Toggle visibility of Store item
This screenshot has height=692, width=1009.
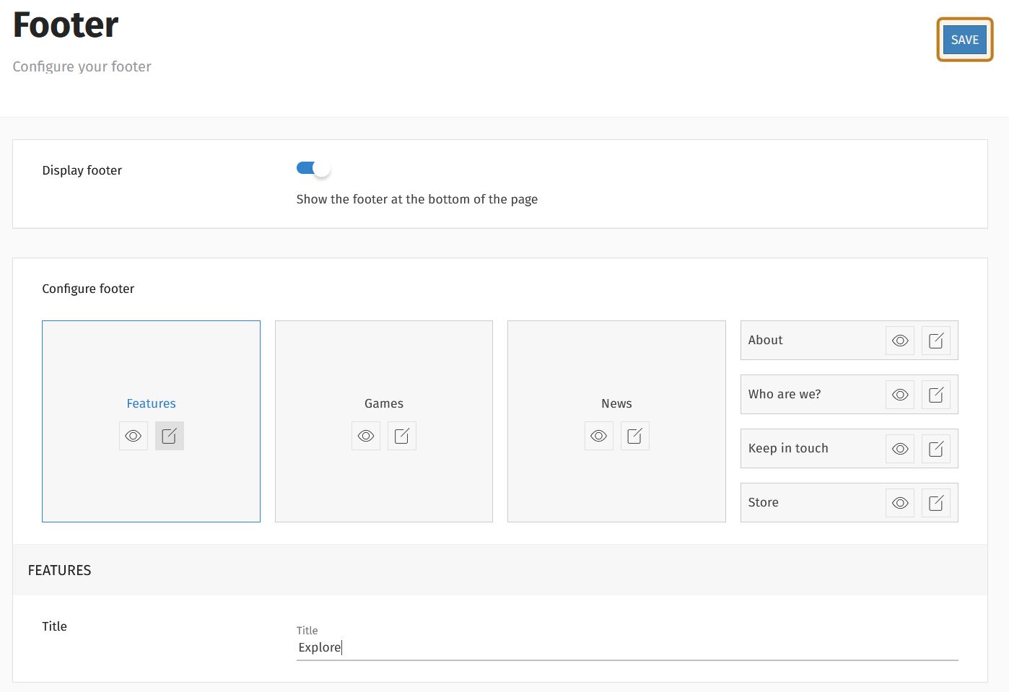point(900,503)
